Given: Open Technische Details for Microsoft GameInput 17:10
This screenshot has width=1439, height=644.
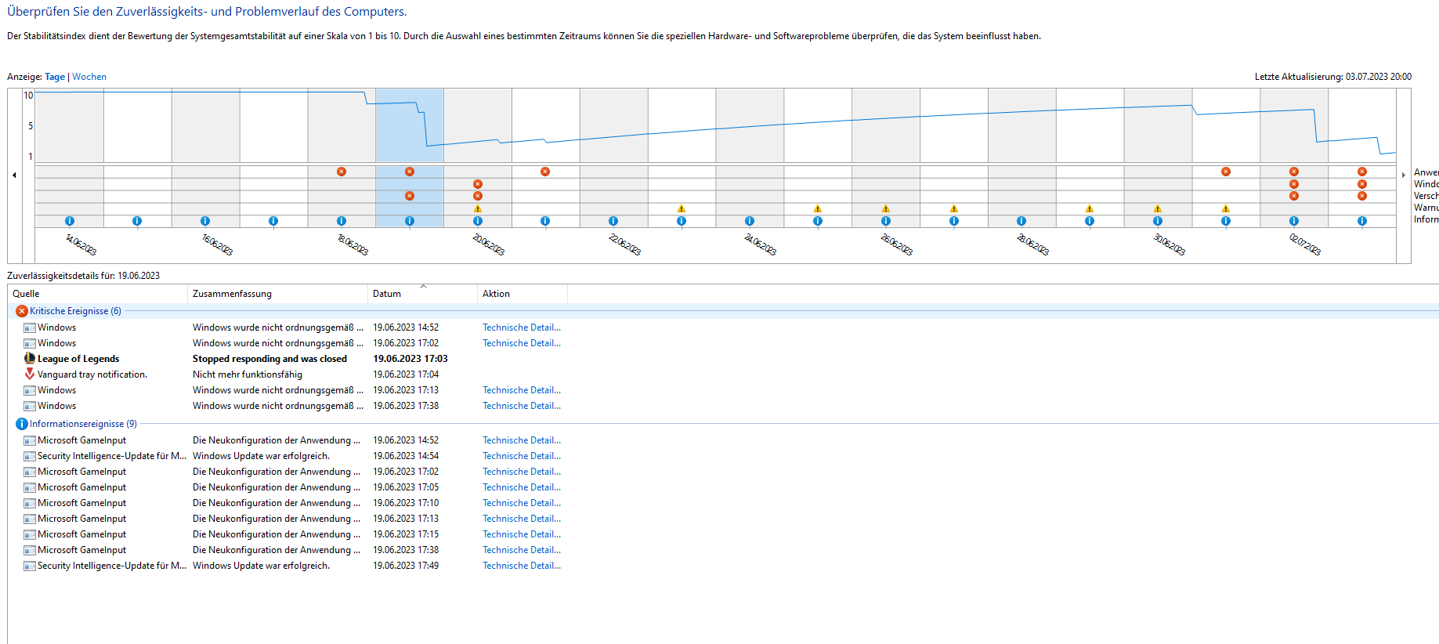Looking at the screenshot, I should (522, 503).
